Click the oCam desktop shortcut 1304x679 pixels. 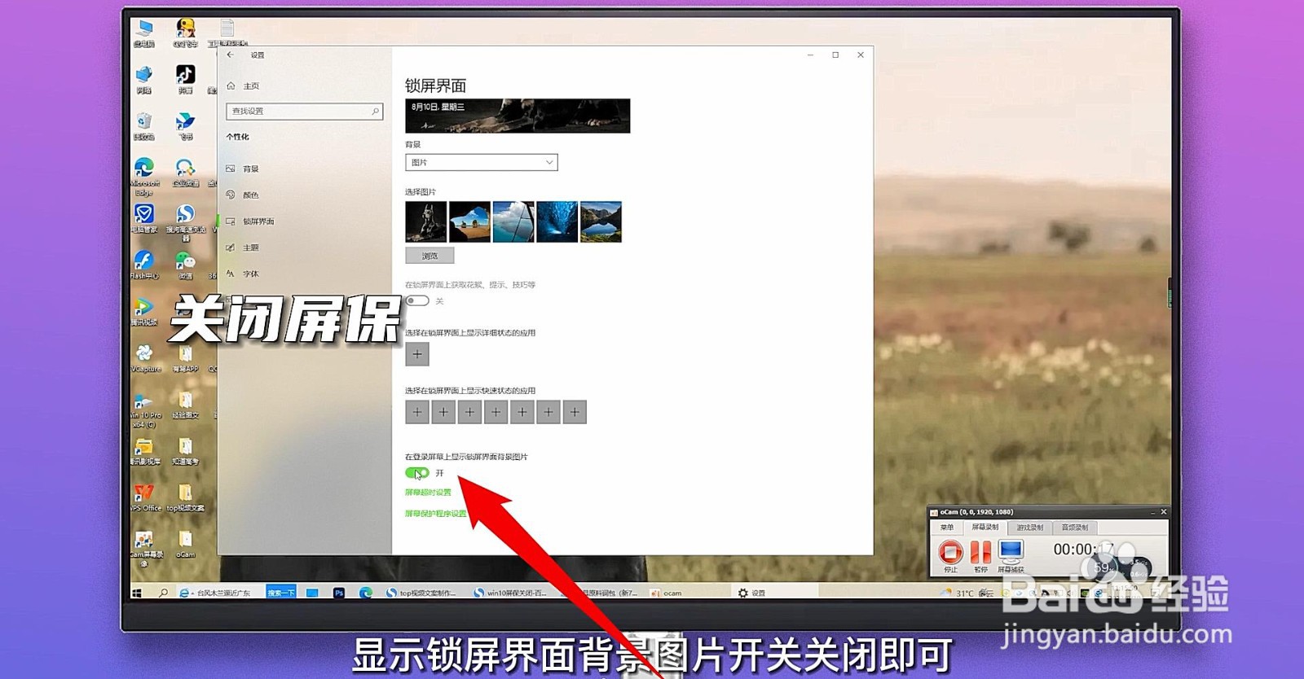[x=186, y=543]
